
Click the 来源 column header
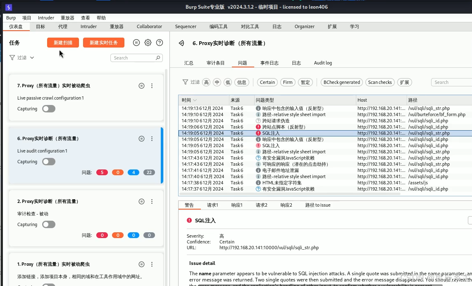[241, 100]
